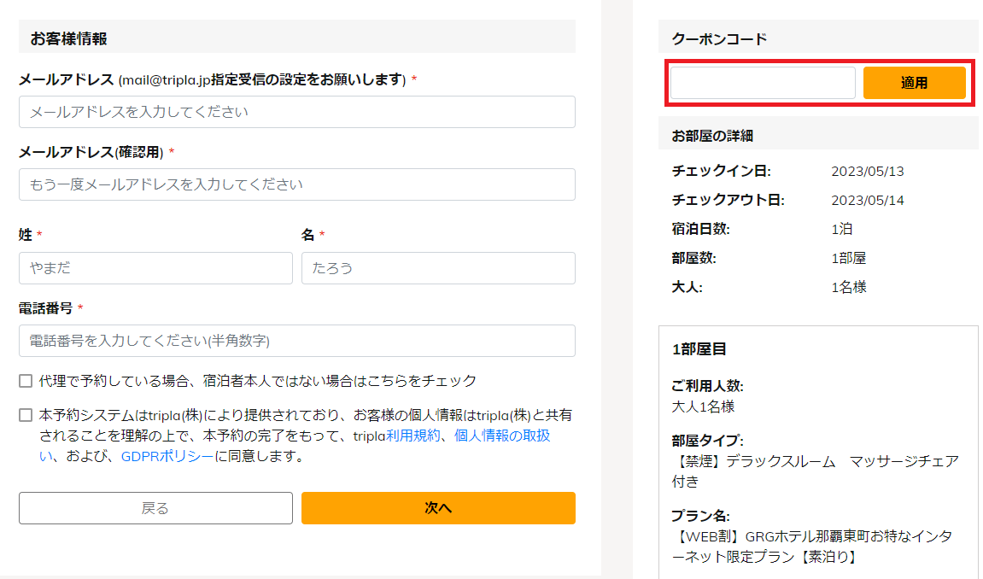
Task: Click the 電話番号 phone number field
Action: coord(297,341)
